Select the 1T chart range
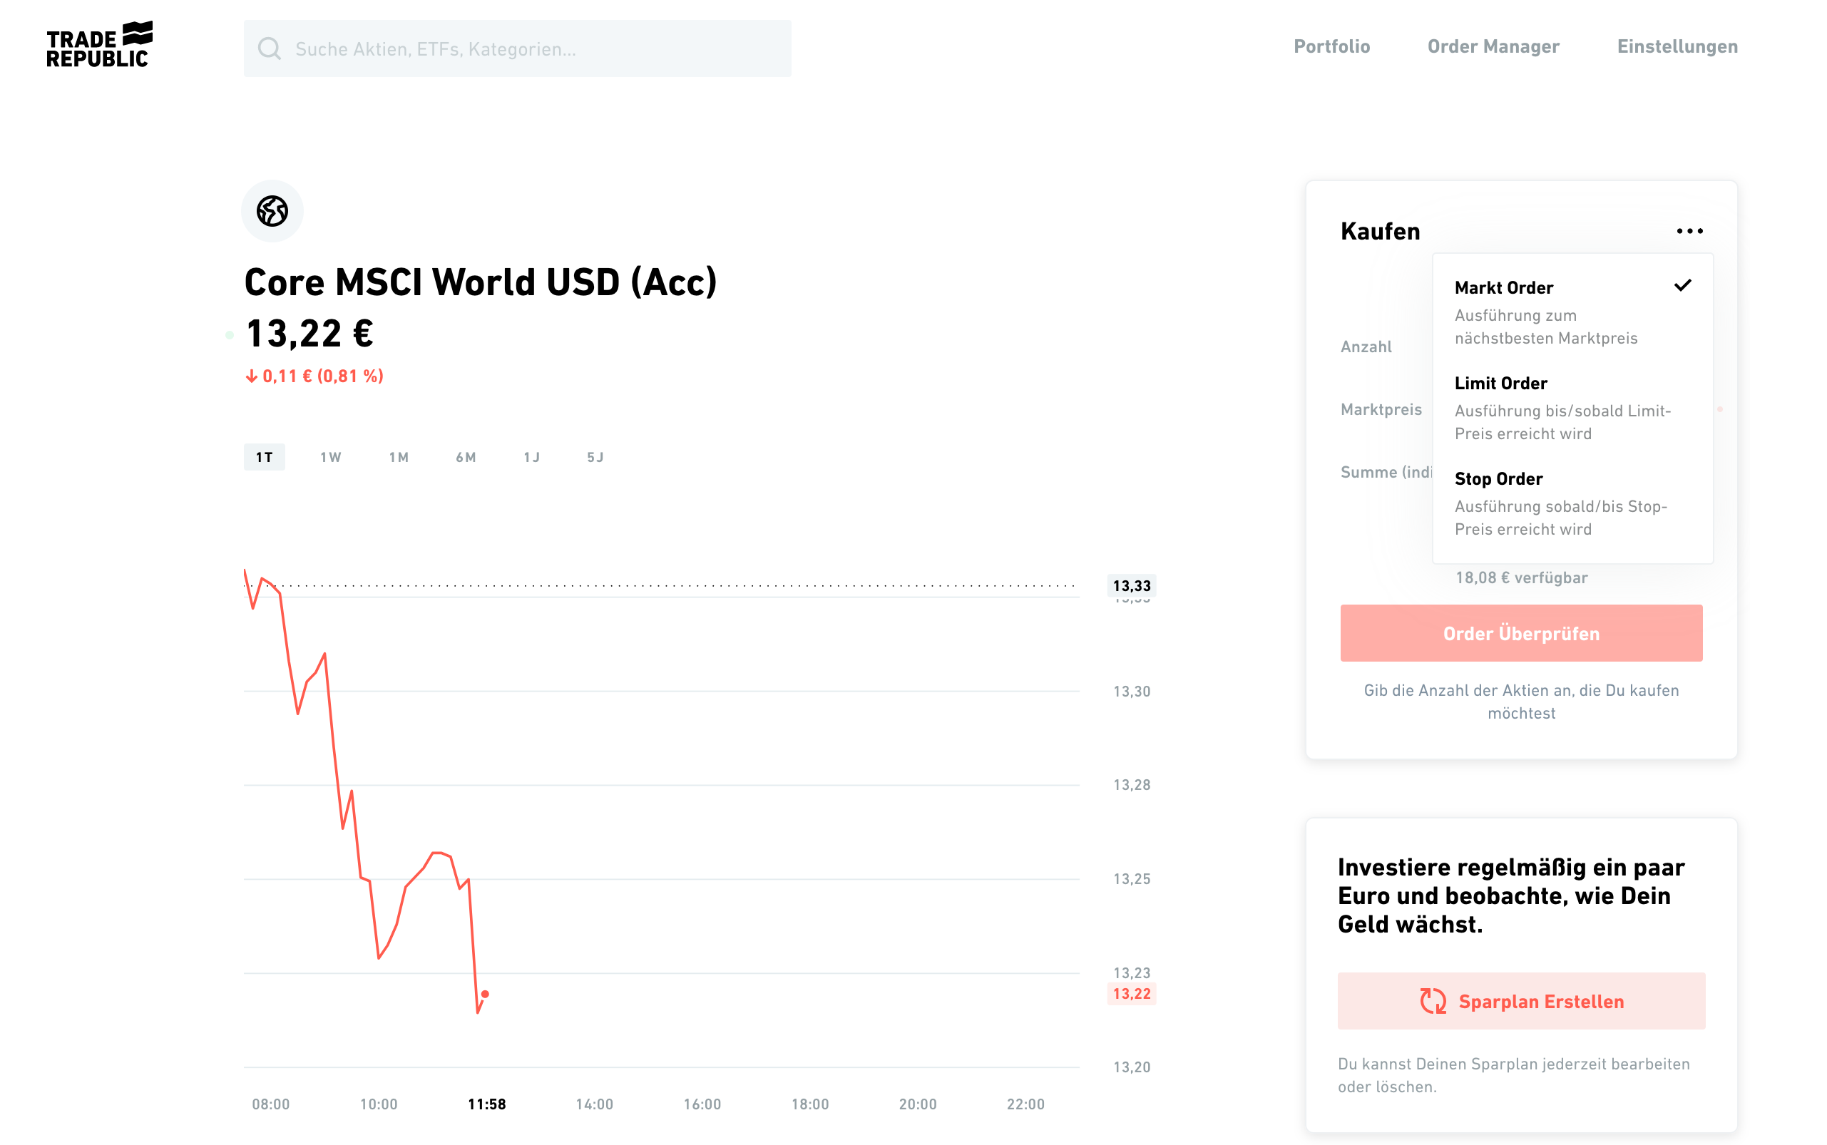 click(265, 458)
